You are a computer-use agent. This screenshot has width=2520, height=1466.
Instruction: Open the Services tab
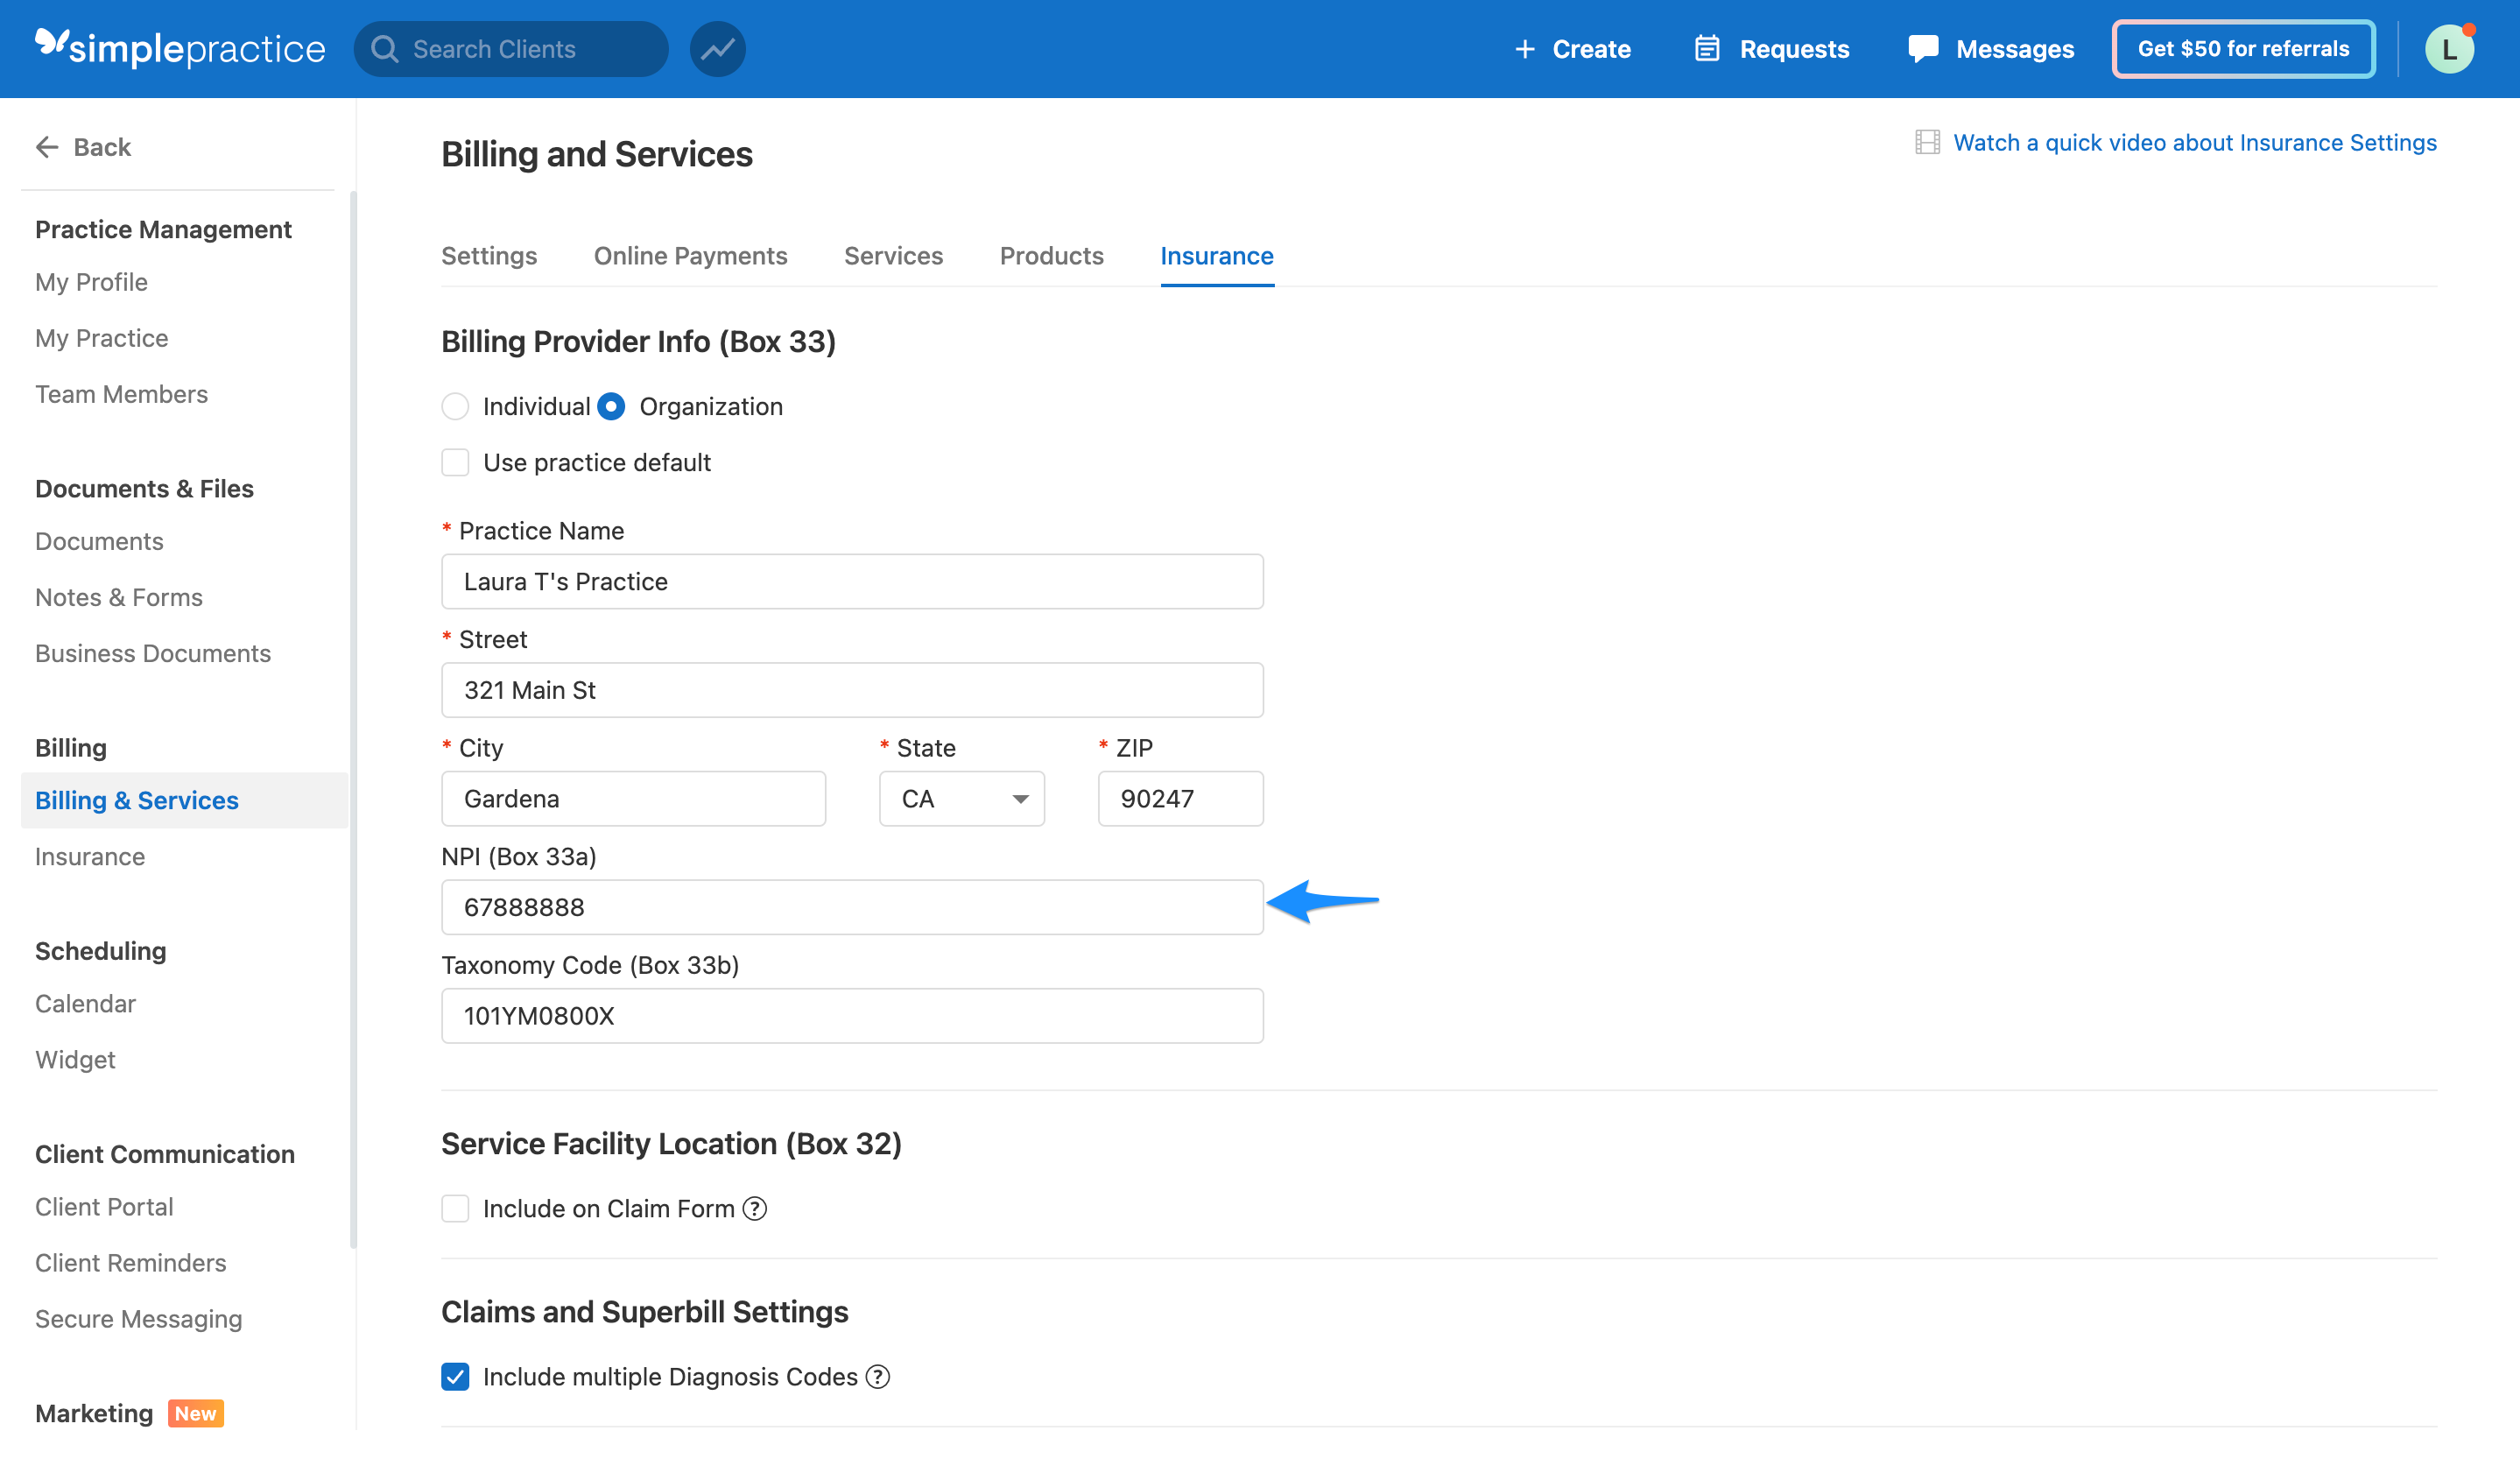pyautogui.click(x=893, y=256)
